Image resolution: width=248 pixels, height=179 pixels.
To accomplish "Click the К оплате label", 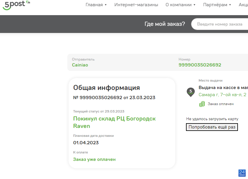I will pyautogui.click(x=80, y=152).
